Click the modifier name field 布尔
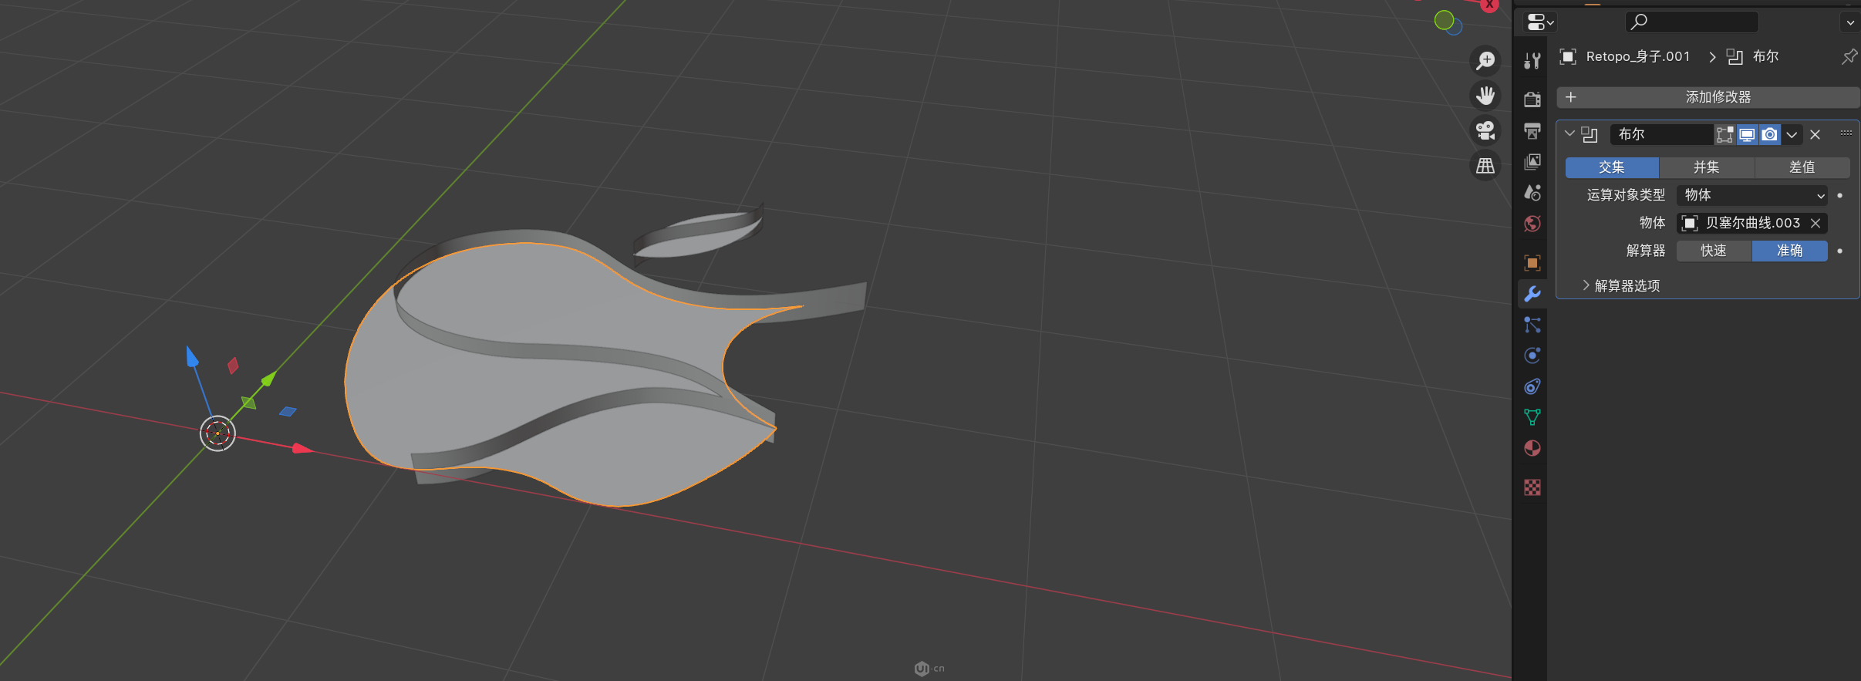Viewport: 1861px width, 681px height. point(1662,134)
